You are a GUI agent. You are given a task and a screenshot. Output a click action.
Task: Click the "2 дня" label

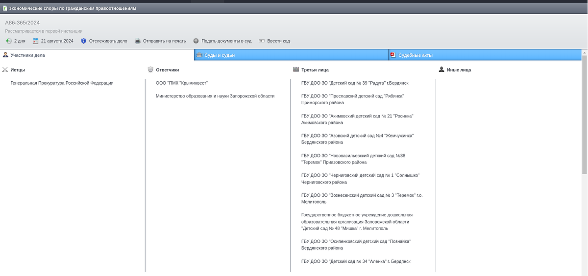point(20,41)
